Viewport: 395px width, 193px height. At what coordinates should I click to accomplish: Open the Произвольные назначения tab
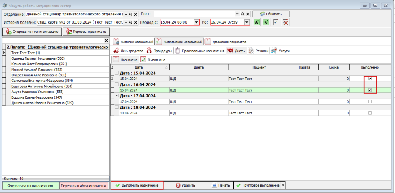[200, 51]
